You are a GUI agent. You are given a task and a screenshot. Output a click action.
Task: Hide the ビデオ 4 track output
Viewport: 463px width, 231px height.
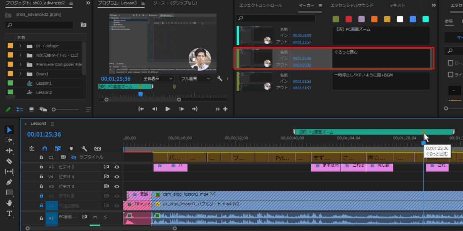[x=117, y=177]
